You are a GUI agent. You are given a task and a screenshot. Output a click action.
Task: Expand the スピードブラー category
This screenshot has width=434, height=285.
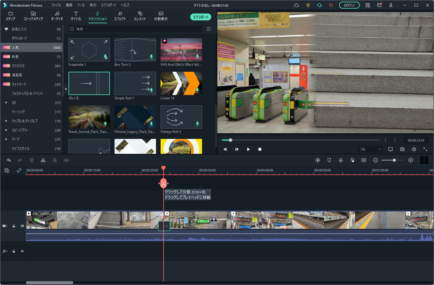(6, 130)
